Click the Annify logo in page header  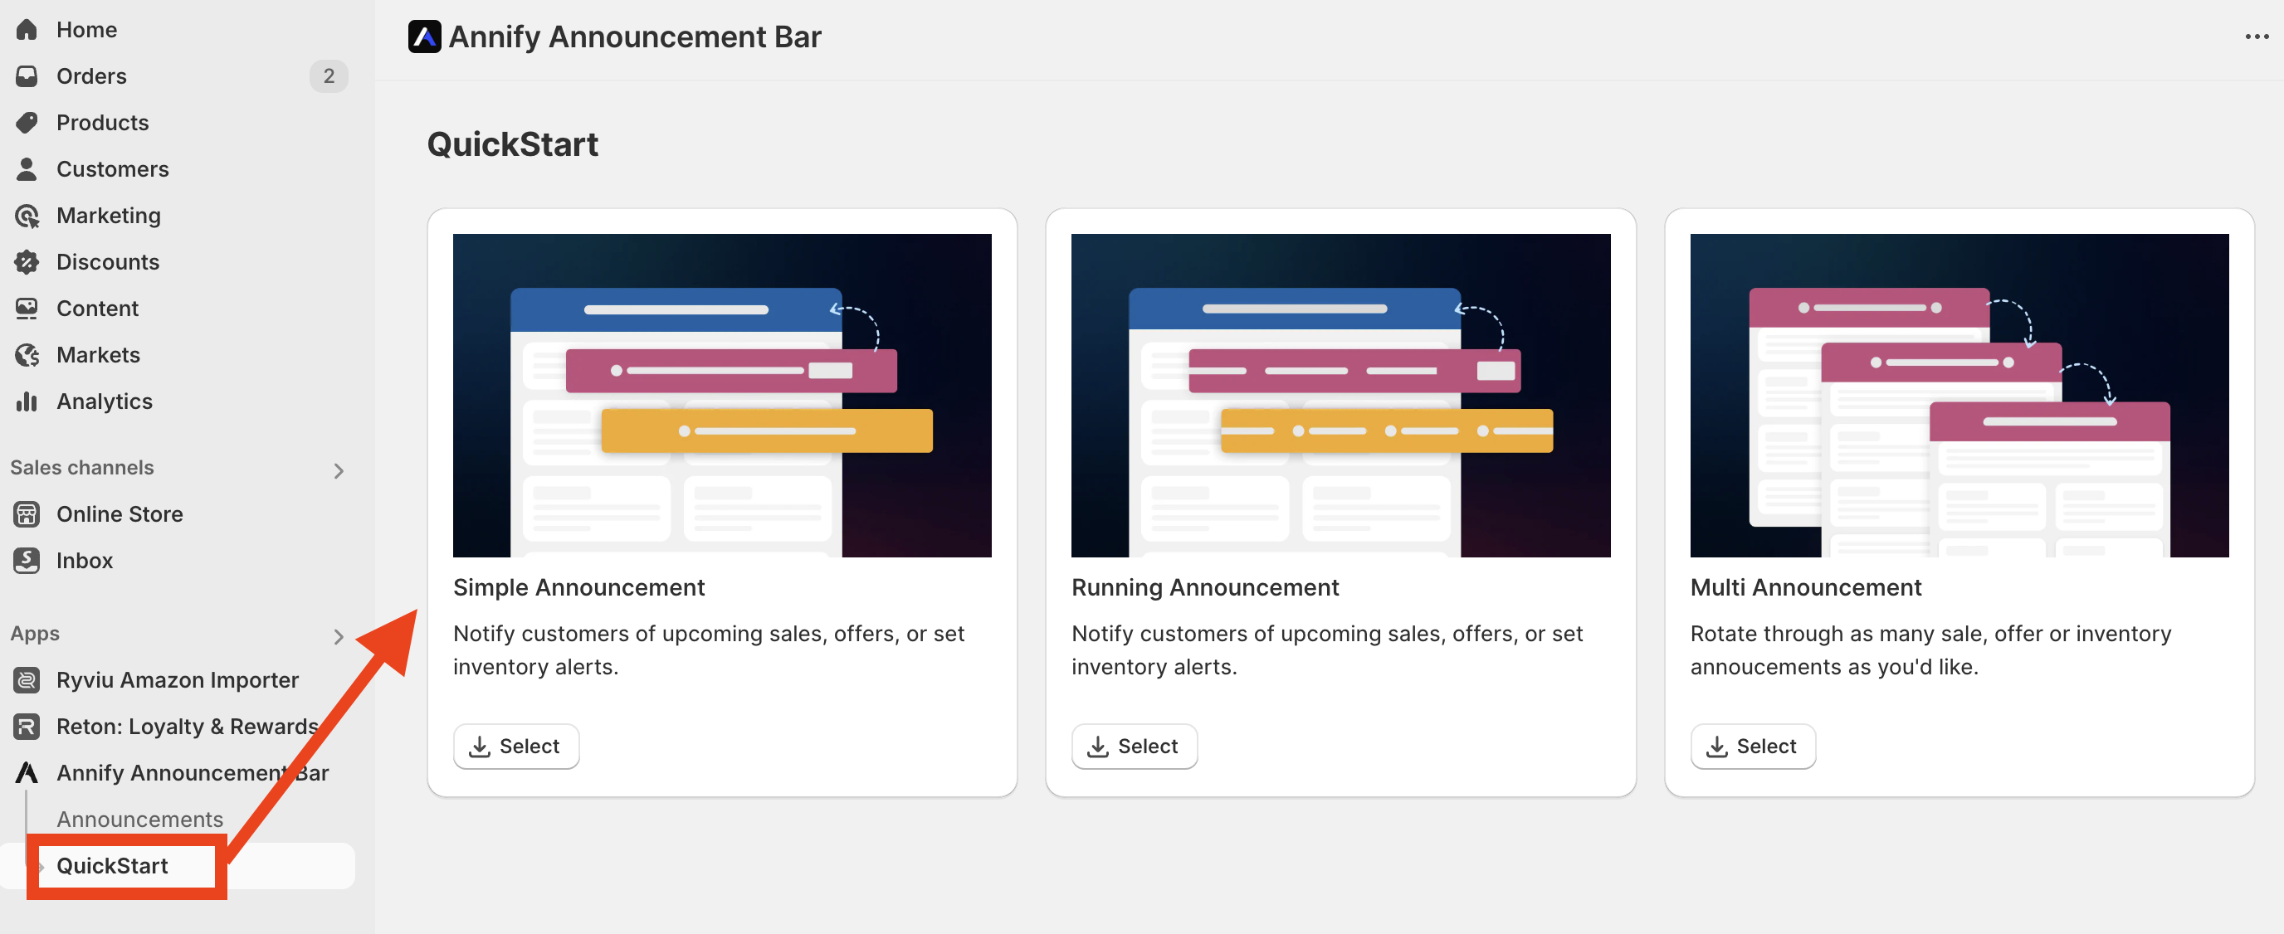[x=425, y=36]
